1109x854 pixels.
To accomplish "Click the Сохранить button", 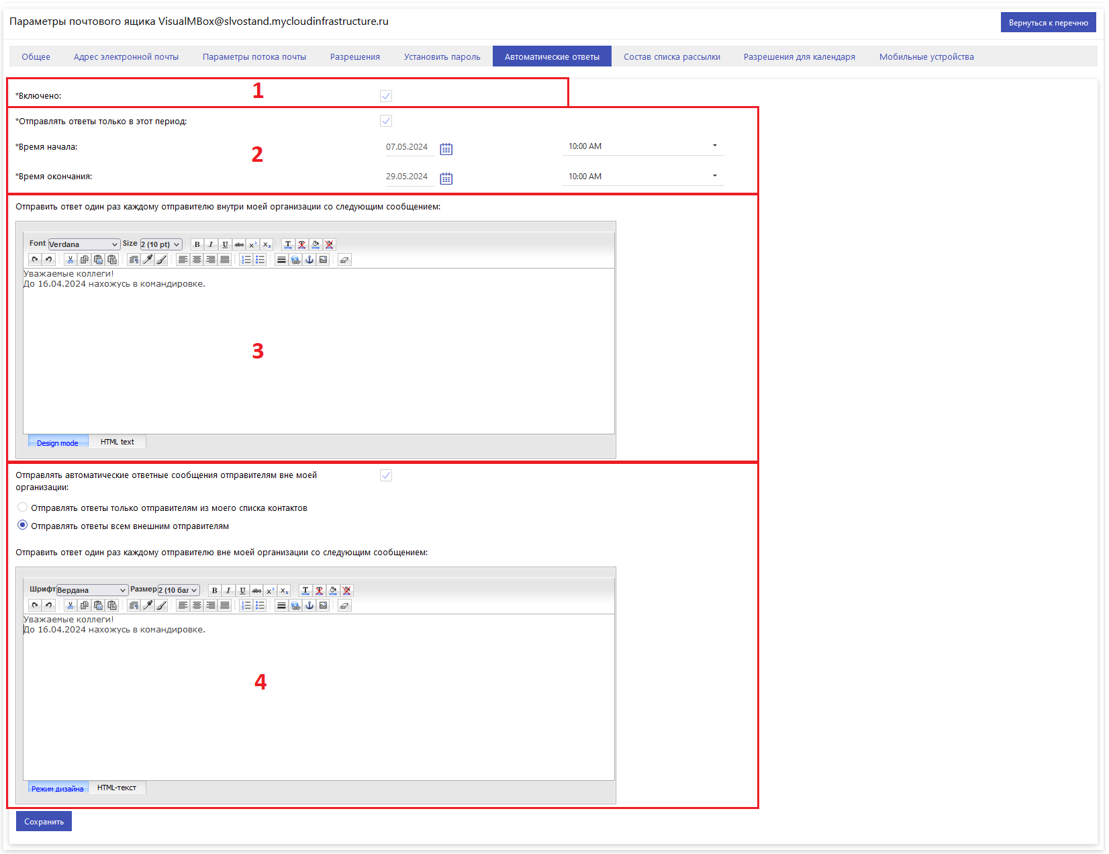I will click(x=44, y=821).
